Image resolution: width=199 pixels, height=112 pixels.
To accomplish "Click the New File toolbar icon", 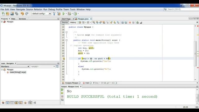I will coord(3,14).
